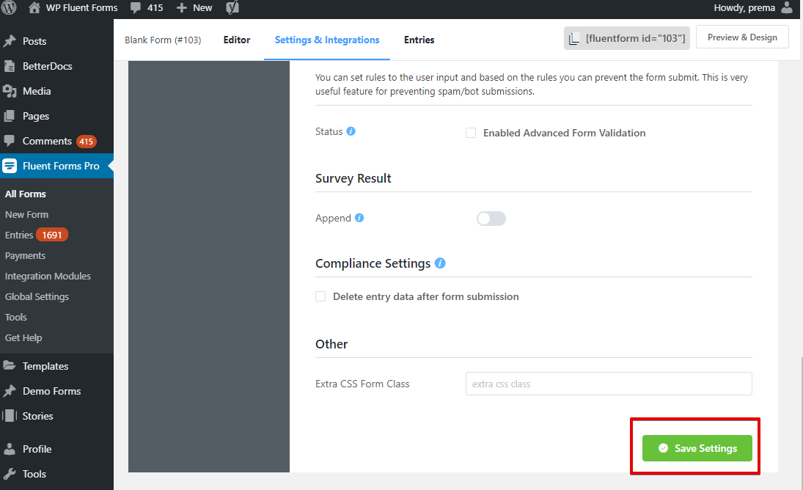
Task: Open the Entries tab
Action: 419,40
